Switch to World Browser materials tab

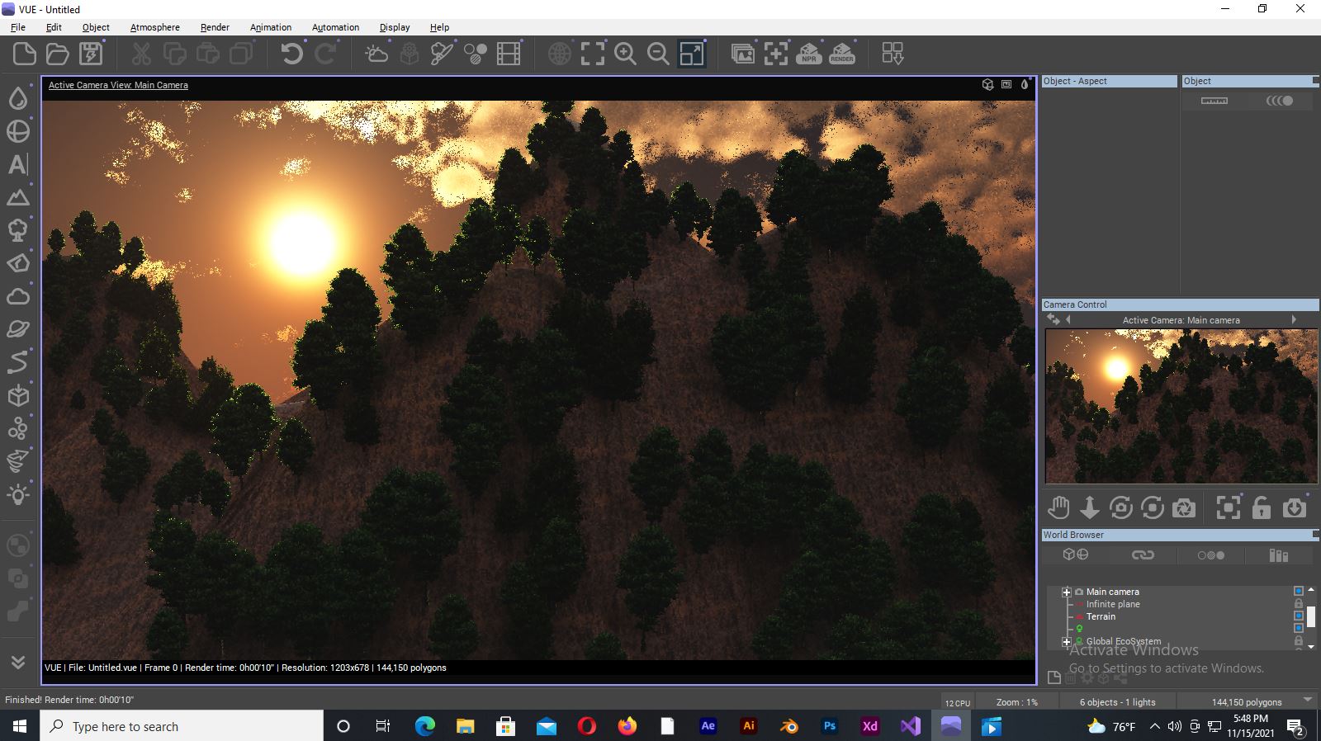coord(1211,555)
